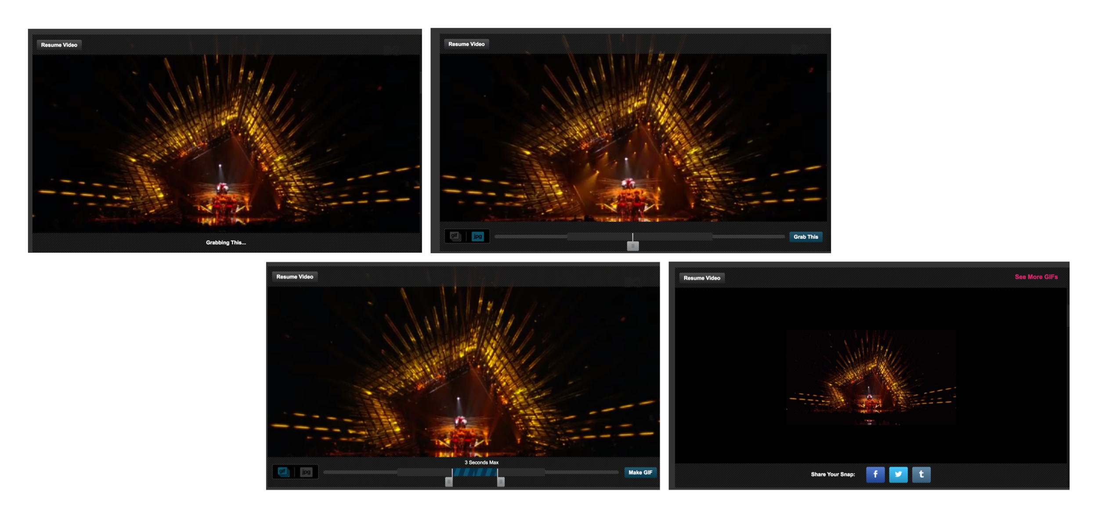
Task: Share the snap on Tumblr
Action: click(921, 474)
